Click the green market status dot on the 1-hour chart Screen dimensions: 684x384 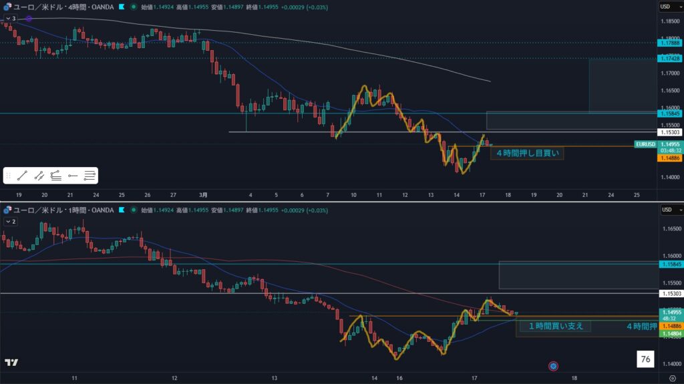(x=135, y=210)
